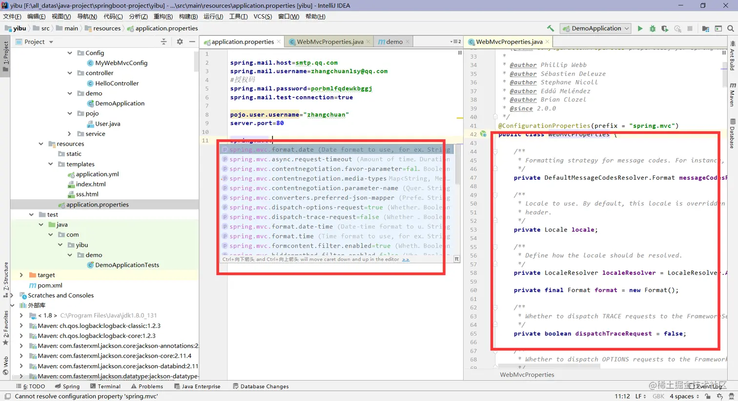Open the TODO tool window

pos(31,386)
